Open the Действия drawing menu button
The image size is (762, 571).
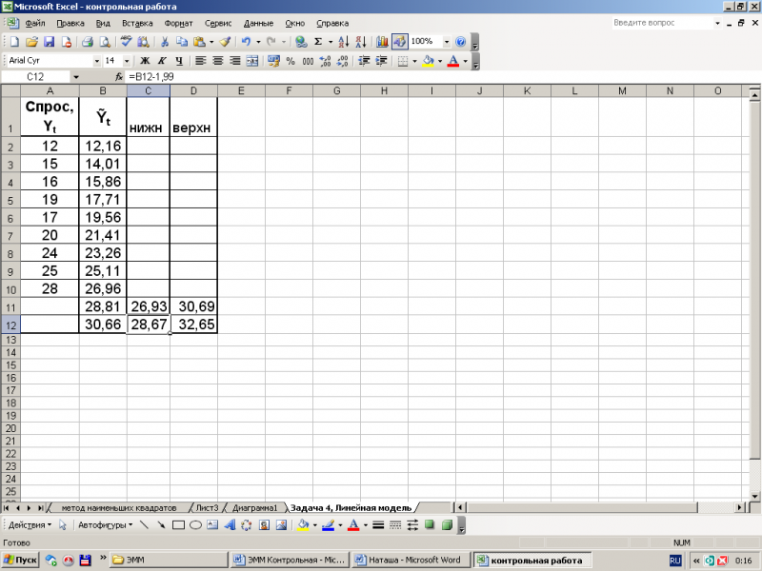click(x=30, y=525)
